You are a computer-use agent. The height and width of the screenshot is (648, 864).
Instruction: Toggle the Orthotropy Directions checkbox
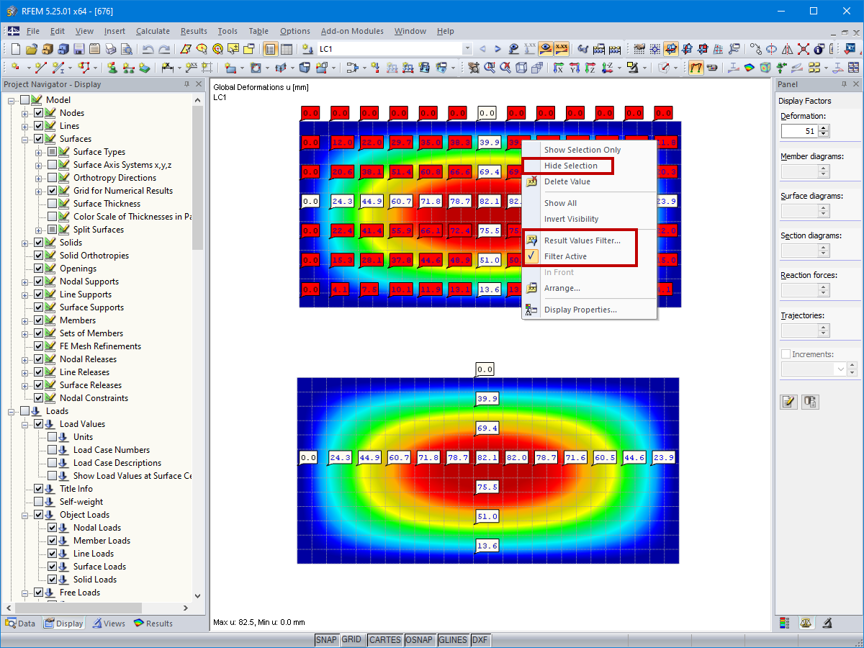click(53, 178)
